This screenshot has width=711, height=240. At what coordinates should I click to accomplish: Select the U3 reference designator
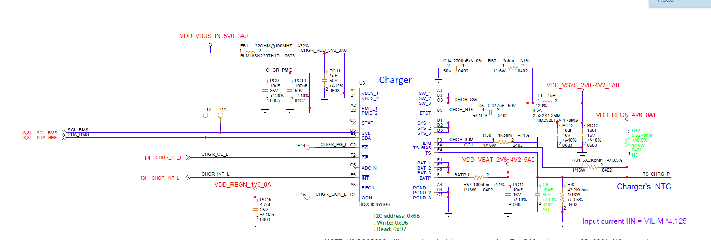(362, 83)
